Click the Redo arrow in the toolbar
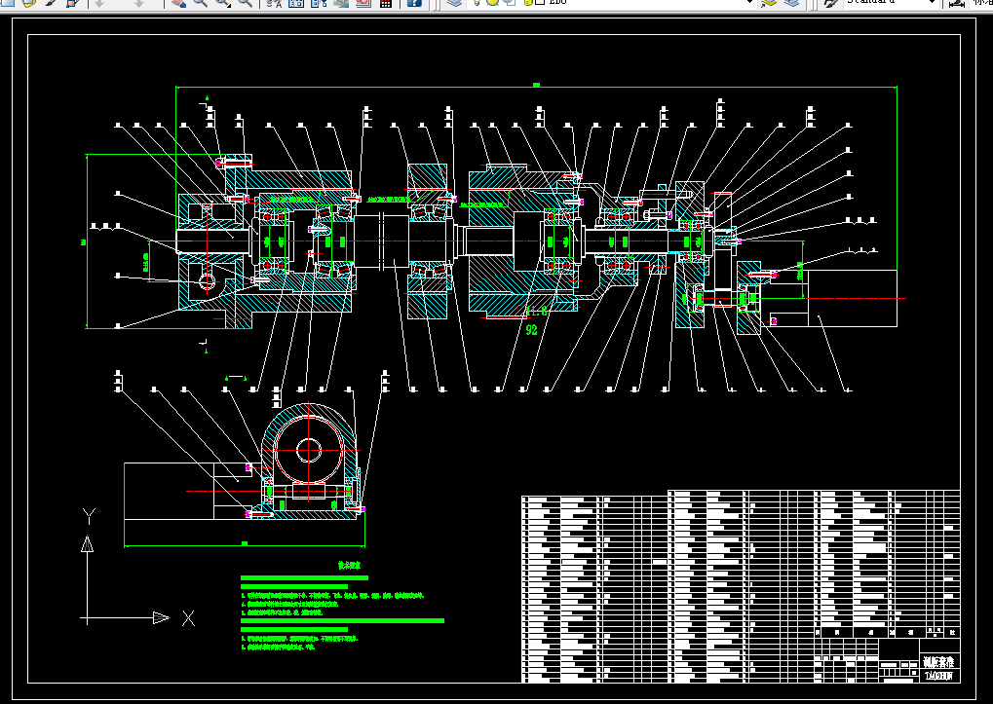The image size is (993, 704). (x=138, y=3)
